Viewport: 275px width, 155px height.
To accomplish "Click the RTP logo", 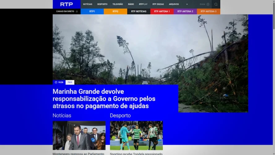I will [x=67, y=4].
